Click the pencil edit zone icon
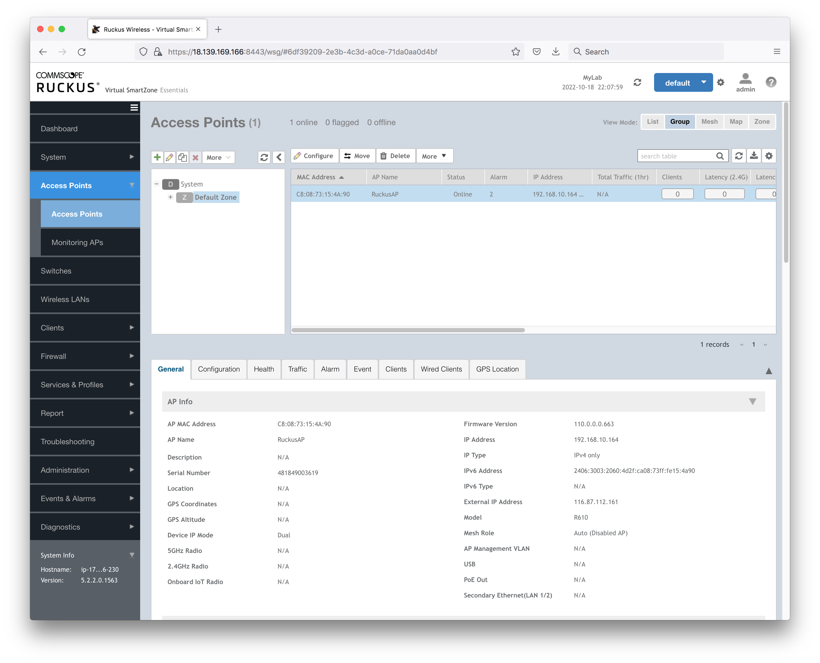Screen dimensions: 820x663 [x=170, y=157]
